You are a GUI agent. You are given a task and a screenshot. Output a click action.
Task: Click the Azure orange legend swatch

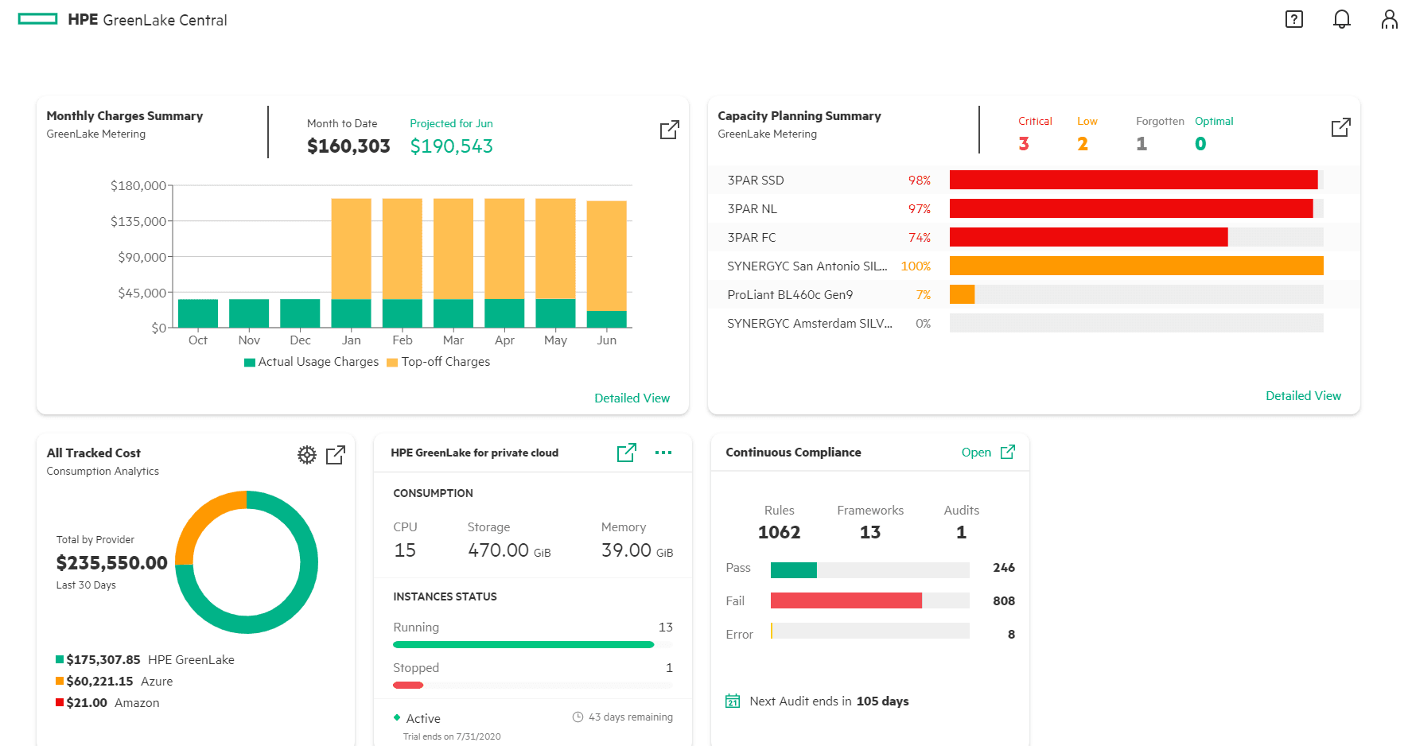tap(60, 681)
